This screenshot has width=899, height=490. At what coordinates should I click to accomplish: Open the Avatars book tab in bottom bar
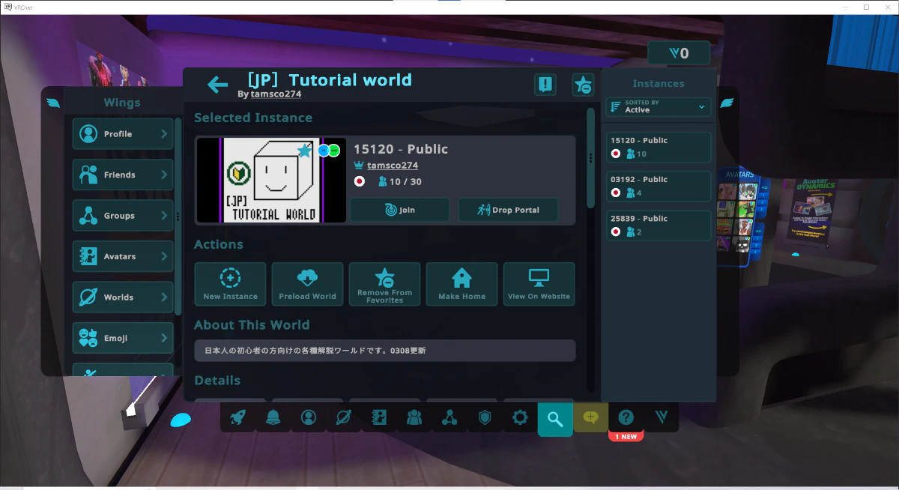(x=379, y=418)
